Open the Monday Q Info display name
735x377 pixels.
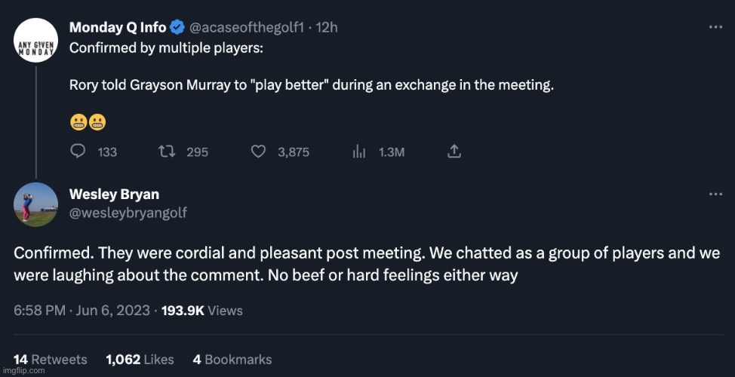click(x=118, y=28)
